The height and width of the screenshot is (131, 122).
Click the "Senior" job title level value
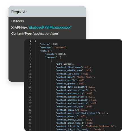pos(99,130)
